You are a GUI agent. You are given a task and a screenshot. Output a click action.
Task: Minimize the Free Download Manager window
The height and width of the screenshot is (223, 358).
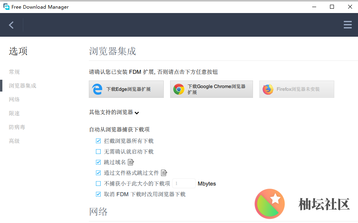click(314, 7)
